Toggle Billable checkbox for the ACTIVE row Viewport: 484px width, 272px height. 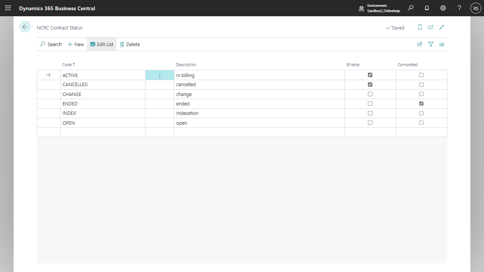click(x=370, y=75)
